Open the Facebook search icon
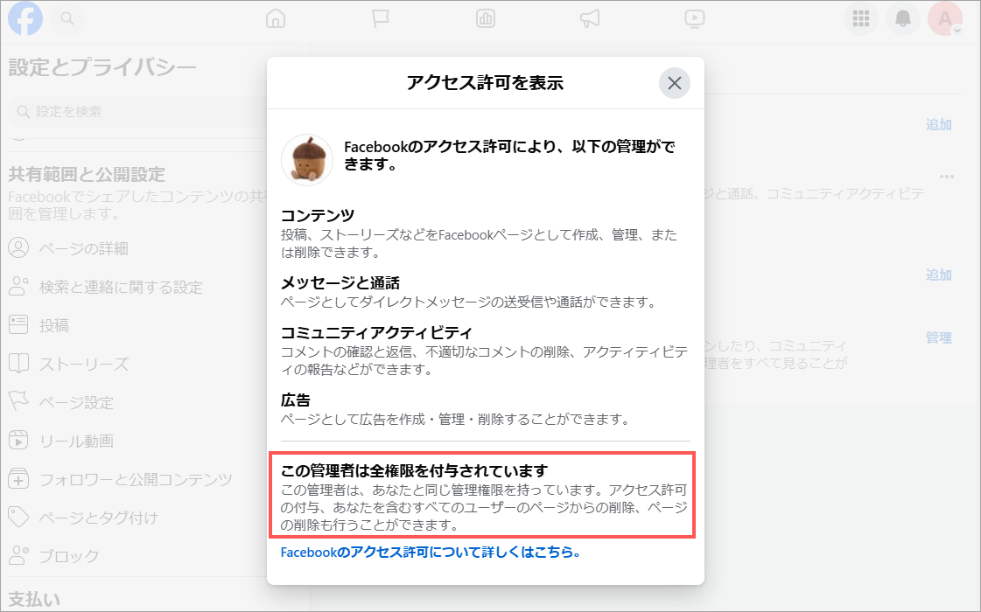 coord(67,18)
